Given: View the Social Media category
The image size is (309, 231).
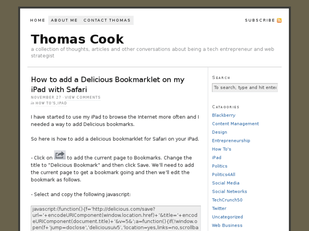Looking at the screenshot, I should [226, 183].
